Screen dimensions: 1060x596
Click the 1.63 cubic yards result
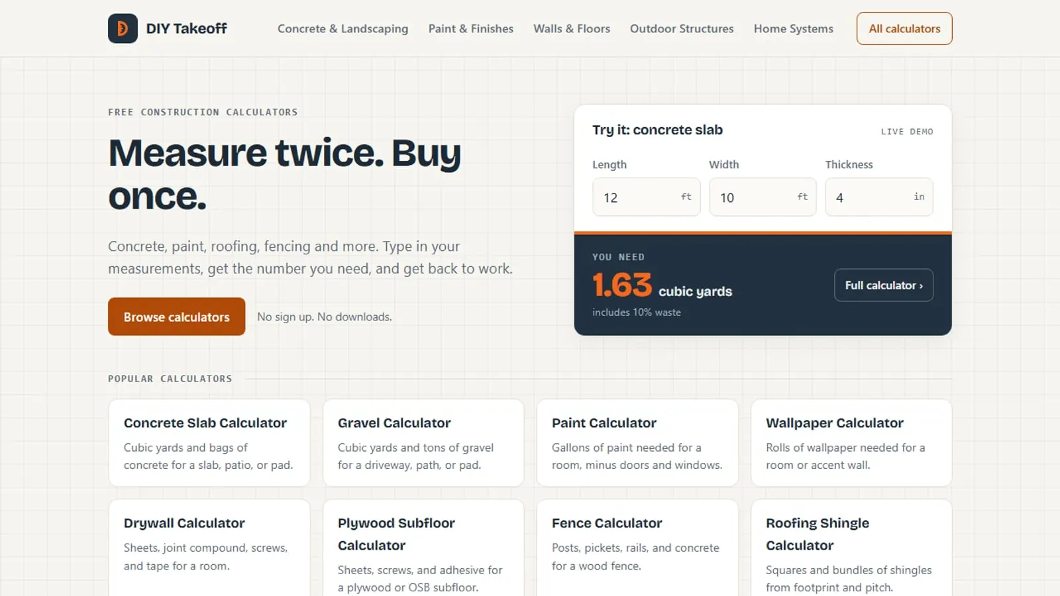click(662, 285)
